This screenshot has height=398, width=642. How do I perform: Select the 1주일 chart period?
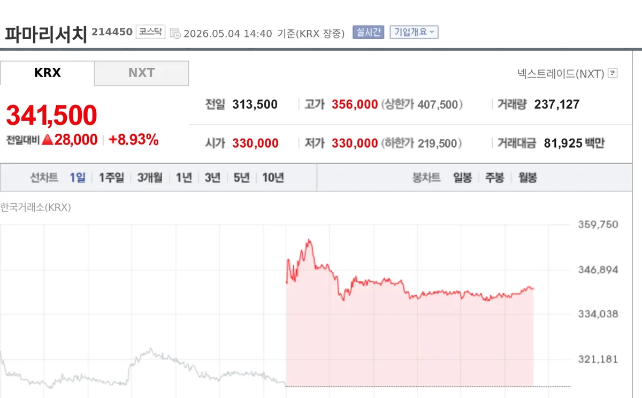pos(111,178)
